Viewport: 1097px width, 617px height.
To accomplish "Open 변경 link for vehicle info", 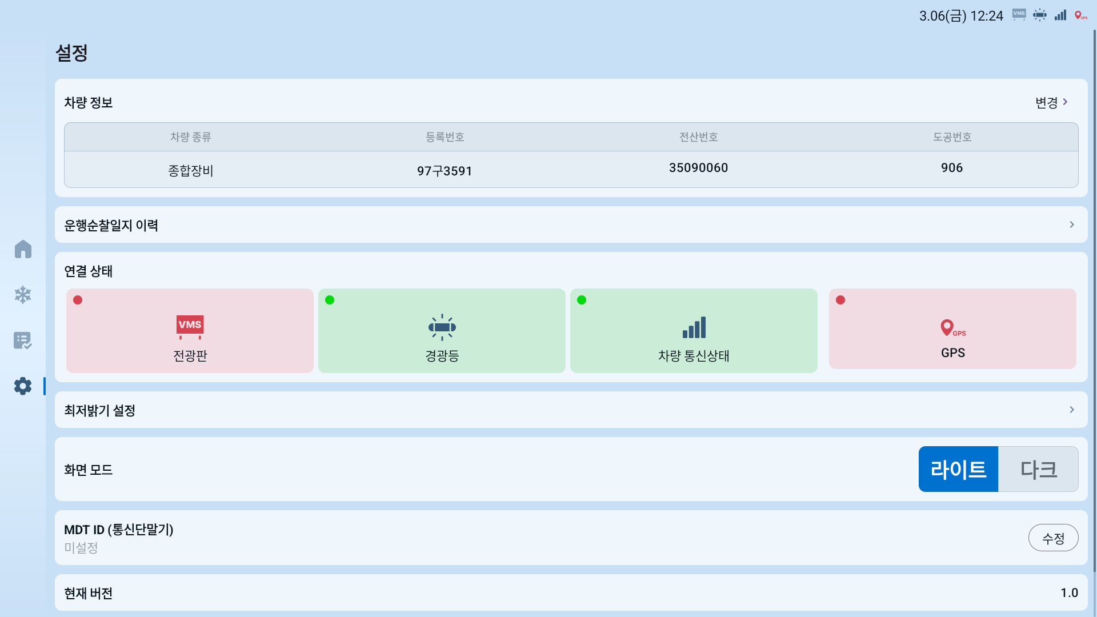I will [1051, 102].
